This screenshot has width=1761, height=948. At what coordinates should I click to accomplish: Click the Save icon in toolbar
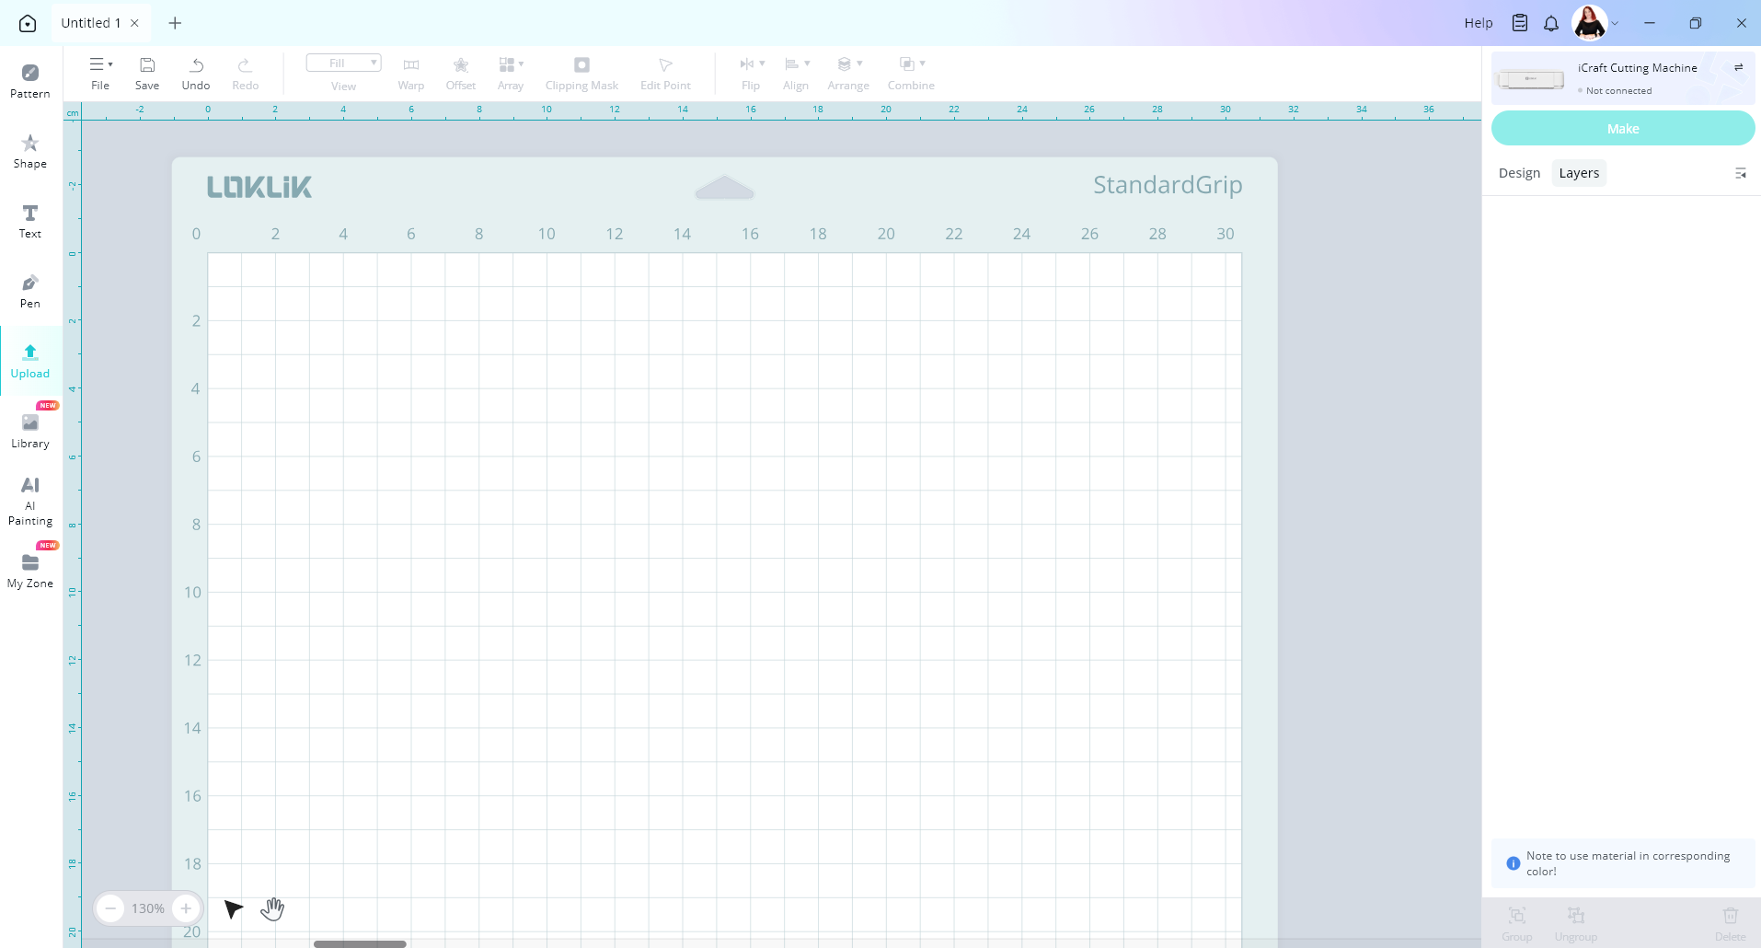pos(147,73)
